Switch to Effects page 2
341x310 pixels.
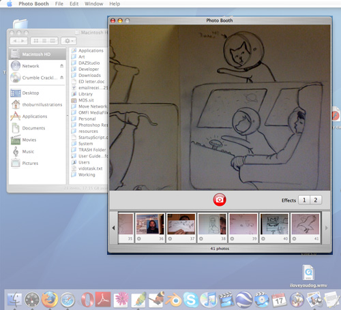coord(316,200)
